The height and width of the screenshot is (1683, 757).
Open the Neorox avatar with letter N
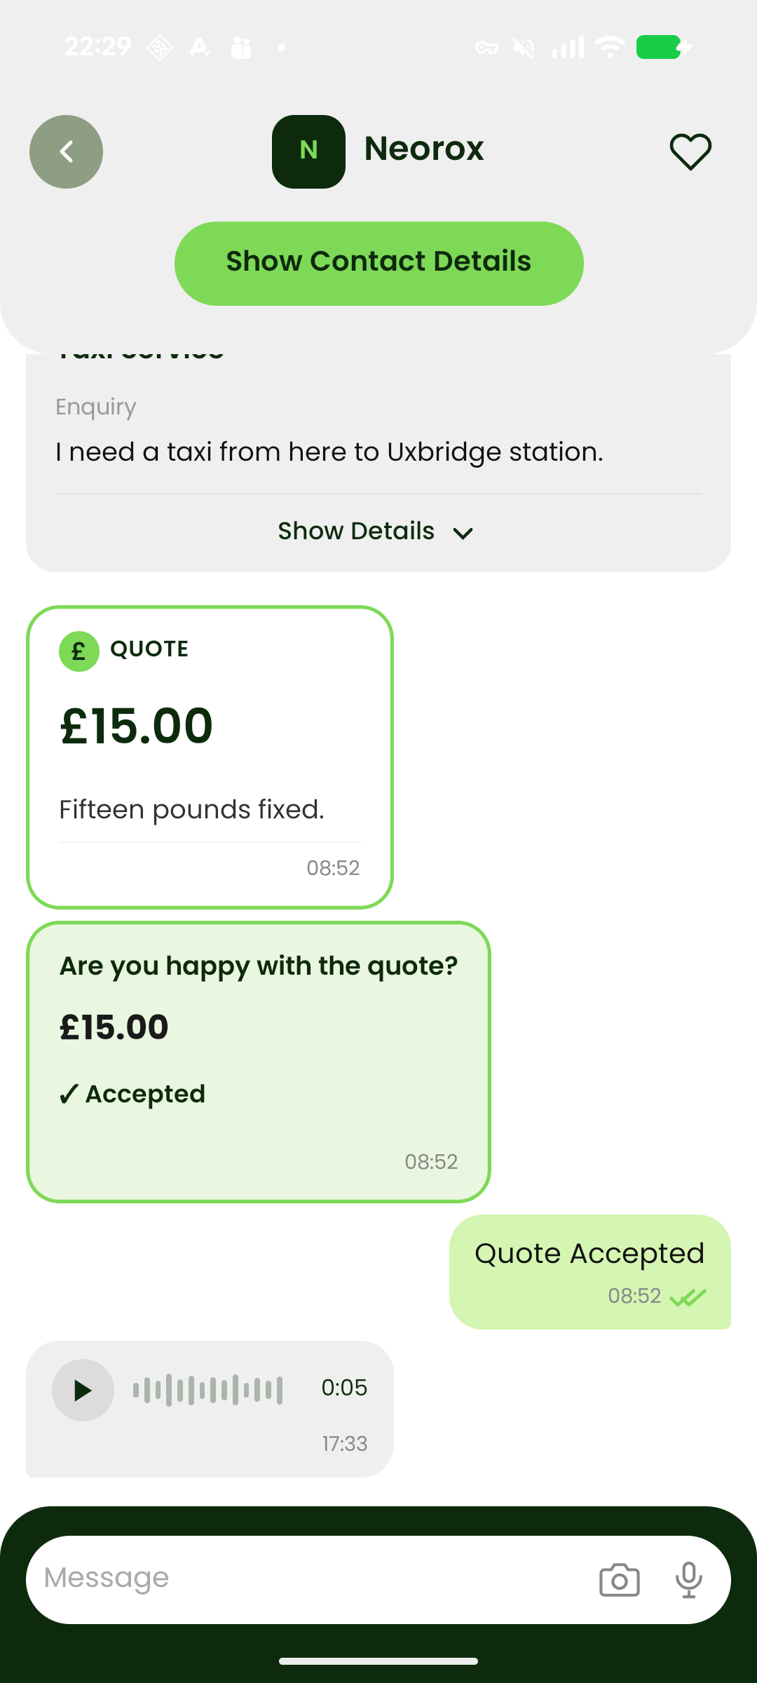click(x=308, y=151)
